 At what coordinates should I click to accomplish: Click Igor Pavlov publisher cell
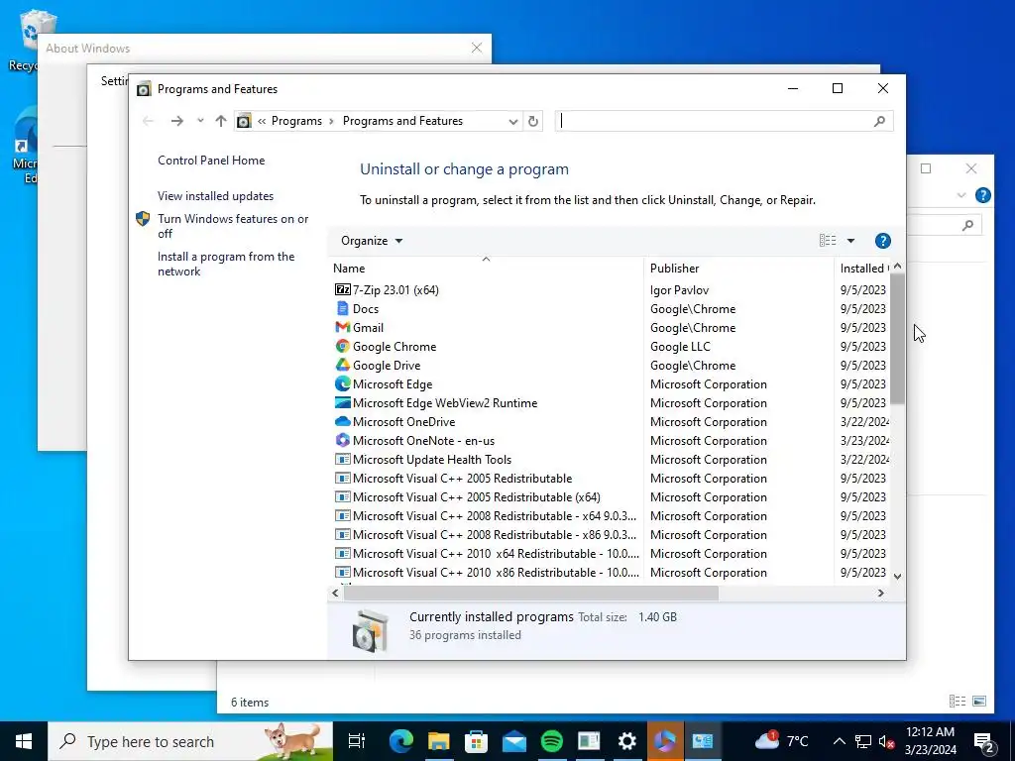679,290
